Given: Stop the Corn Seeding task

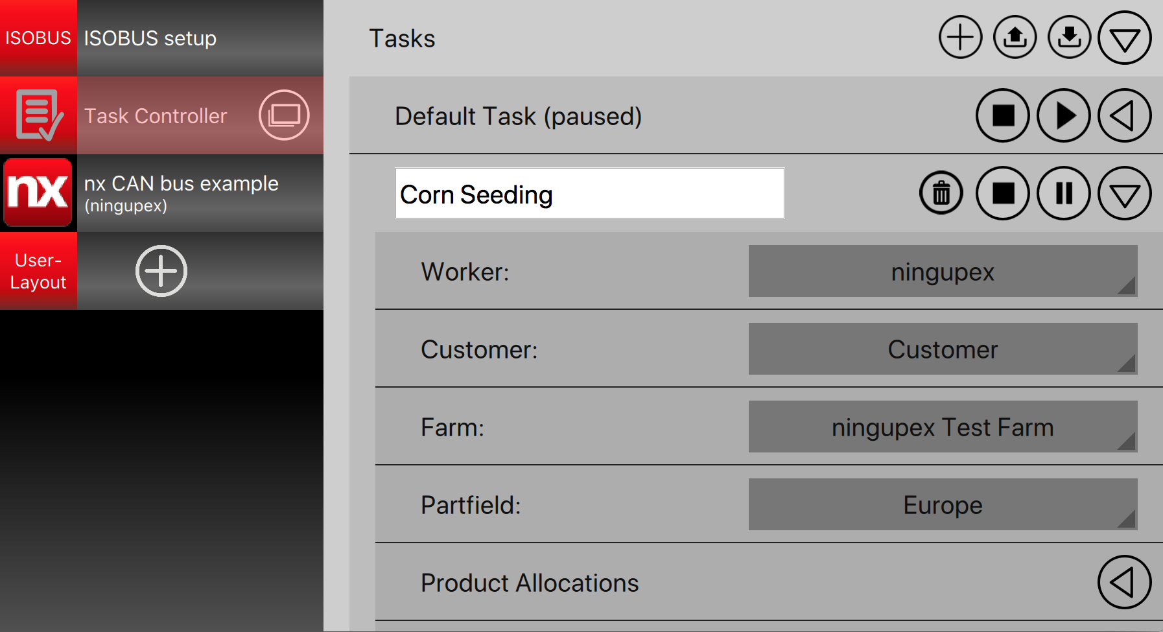Looking at the screenshot, I should pos(1003,193).
